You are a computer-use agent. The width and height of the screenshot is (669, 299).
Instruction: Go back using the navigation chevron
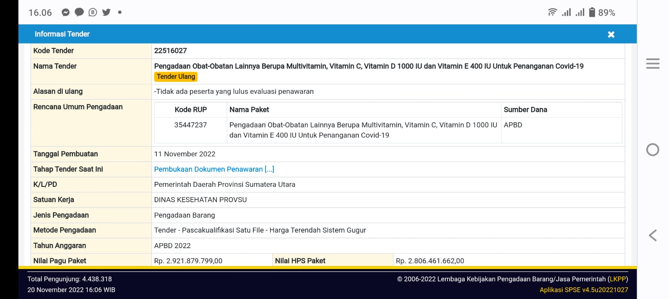point(652,236)
